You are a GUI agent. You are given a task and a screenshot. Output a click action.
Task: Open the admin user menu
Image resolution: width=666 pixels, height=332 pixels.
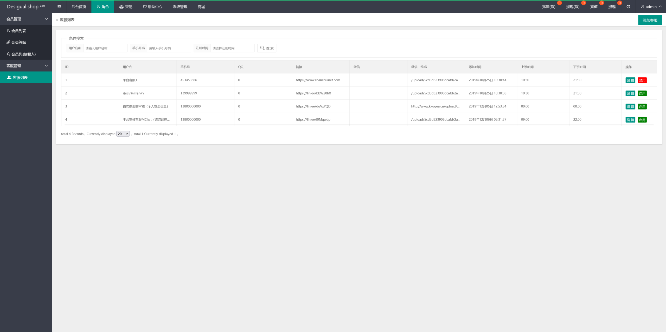click(651, 7)
